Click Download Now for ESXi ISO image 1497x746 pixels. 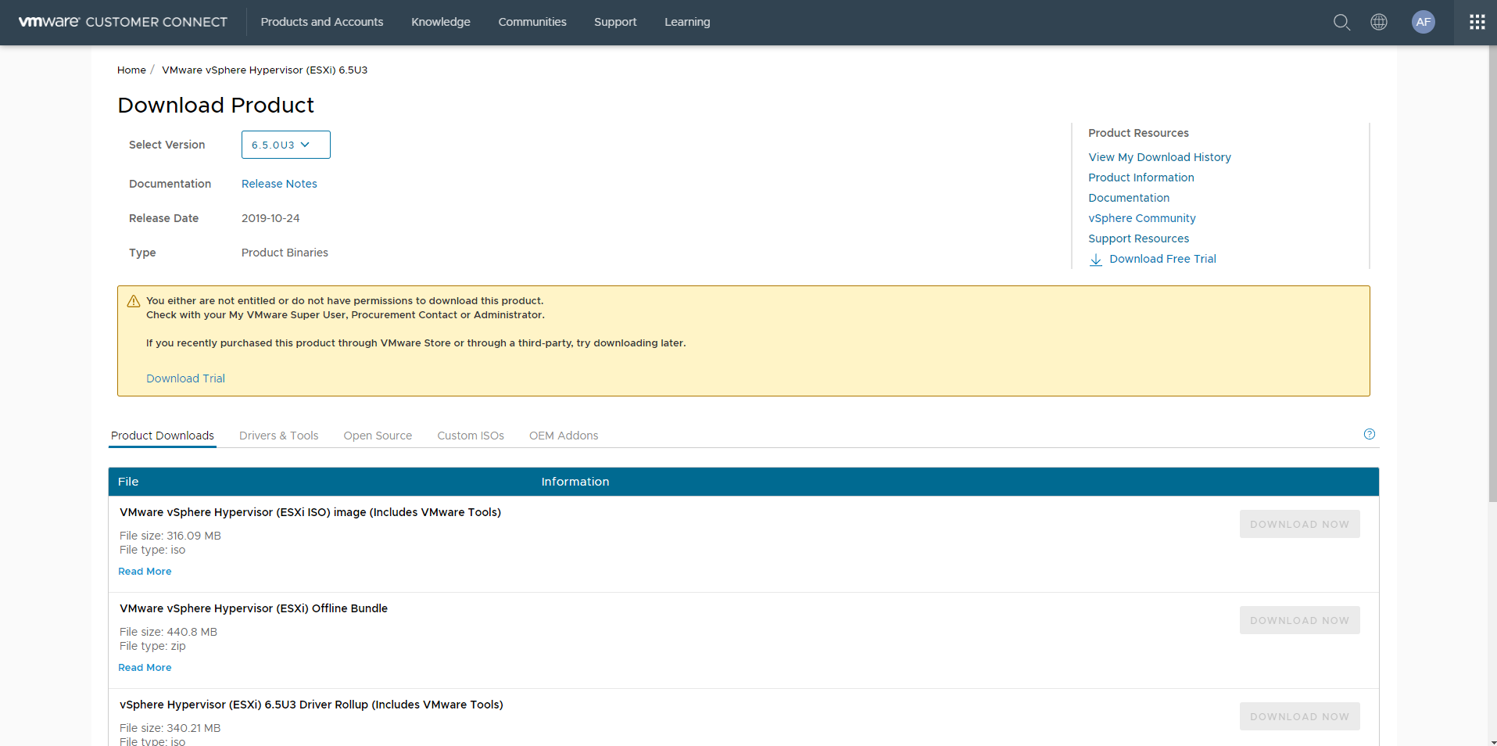[x=1299, y=524]
